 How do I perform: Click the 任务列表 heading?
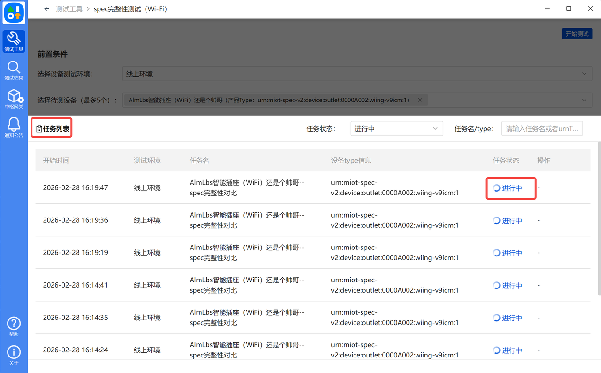[56, 129]
